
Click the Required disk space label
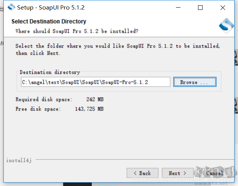43,99
